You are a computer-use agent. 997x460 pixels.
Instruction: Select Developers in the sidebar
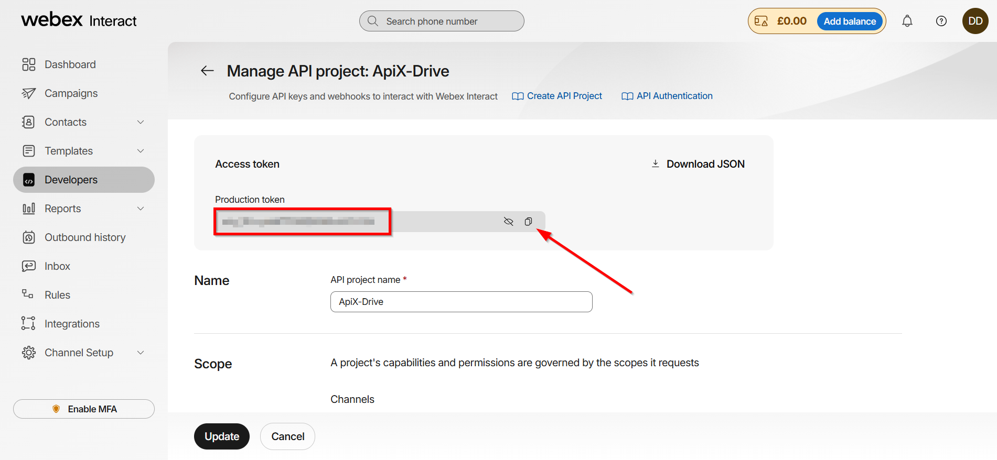click(84, 180)
